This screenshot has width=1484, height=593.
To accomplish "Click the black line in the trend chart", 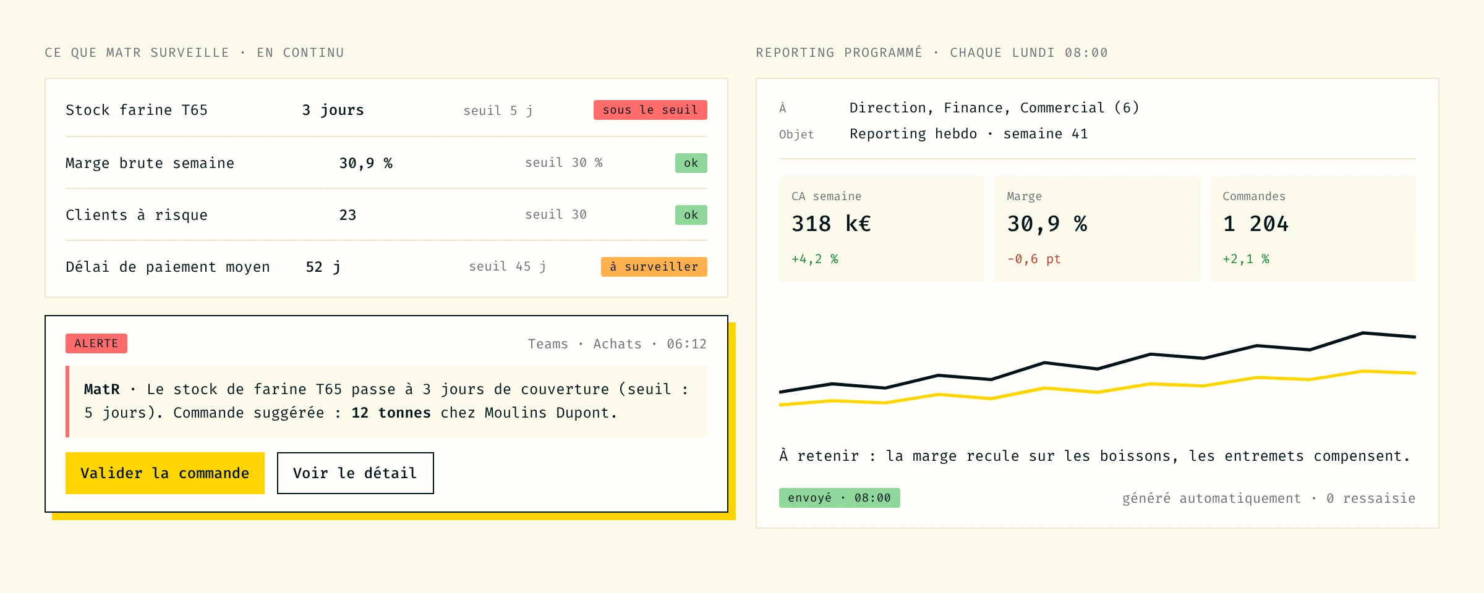I will point(1098,368).
